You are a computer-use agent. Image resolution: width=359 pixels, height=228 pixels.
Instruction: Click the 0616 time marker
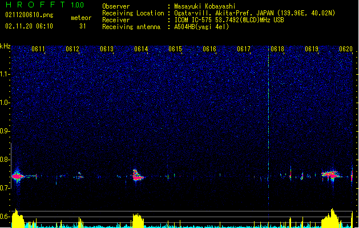tap(209, 49)
